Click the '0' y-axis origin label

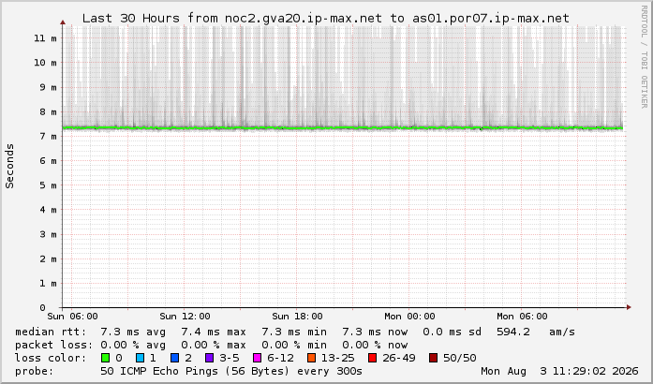42,308
